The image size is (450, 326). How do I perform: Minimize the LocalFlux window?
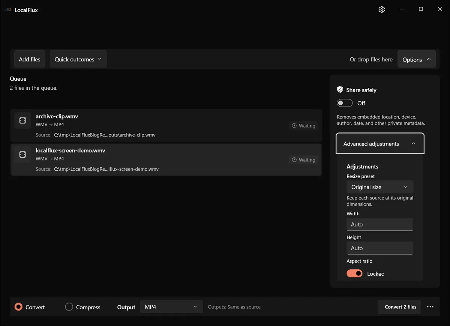pos(402,9)
